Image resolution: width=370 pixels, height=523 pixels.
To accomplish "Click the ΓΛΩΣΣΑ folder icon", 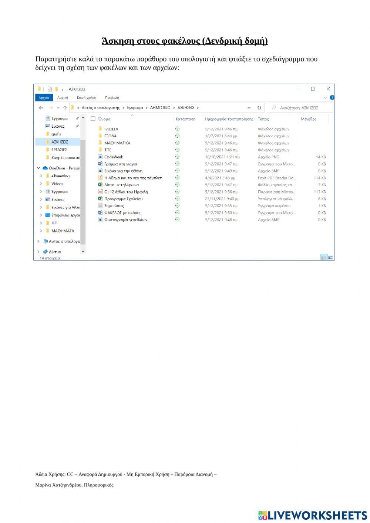I will point(100,129).
